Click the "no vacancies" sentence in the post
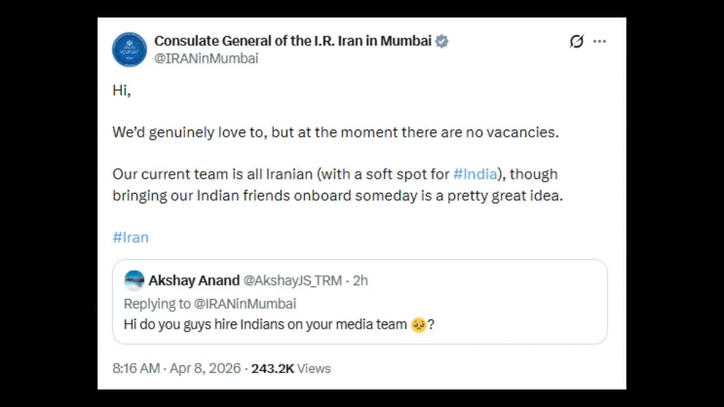The width and height of the screenshot is (724, 407). point(335,132)
